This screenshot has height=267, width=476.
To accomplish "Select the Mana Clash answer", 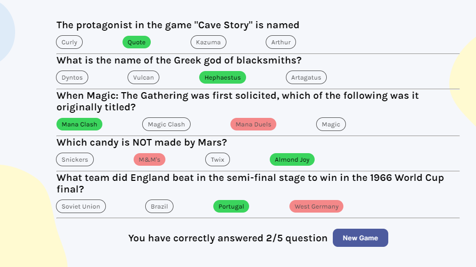I will (79, 124).
